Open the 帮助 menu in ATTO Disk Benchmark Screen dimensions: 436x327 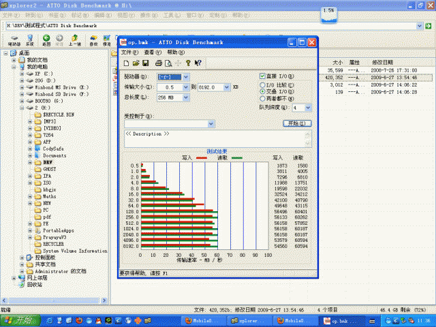tap(175, 52)
